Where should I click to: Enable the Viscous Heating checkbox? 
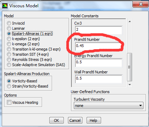[9, 102]
